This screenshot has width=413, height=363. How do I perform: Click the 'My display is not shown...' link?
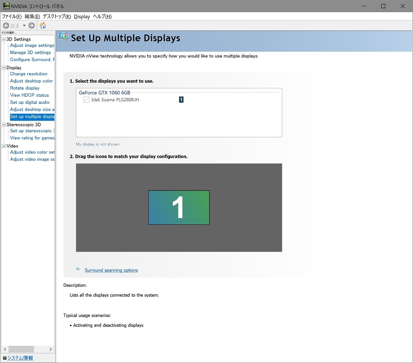pos(99,144)
